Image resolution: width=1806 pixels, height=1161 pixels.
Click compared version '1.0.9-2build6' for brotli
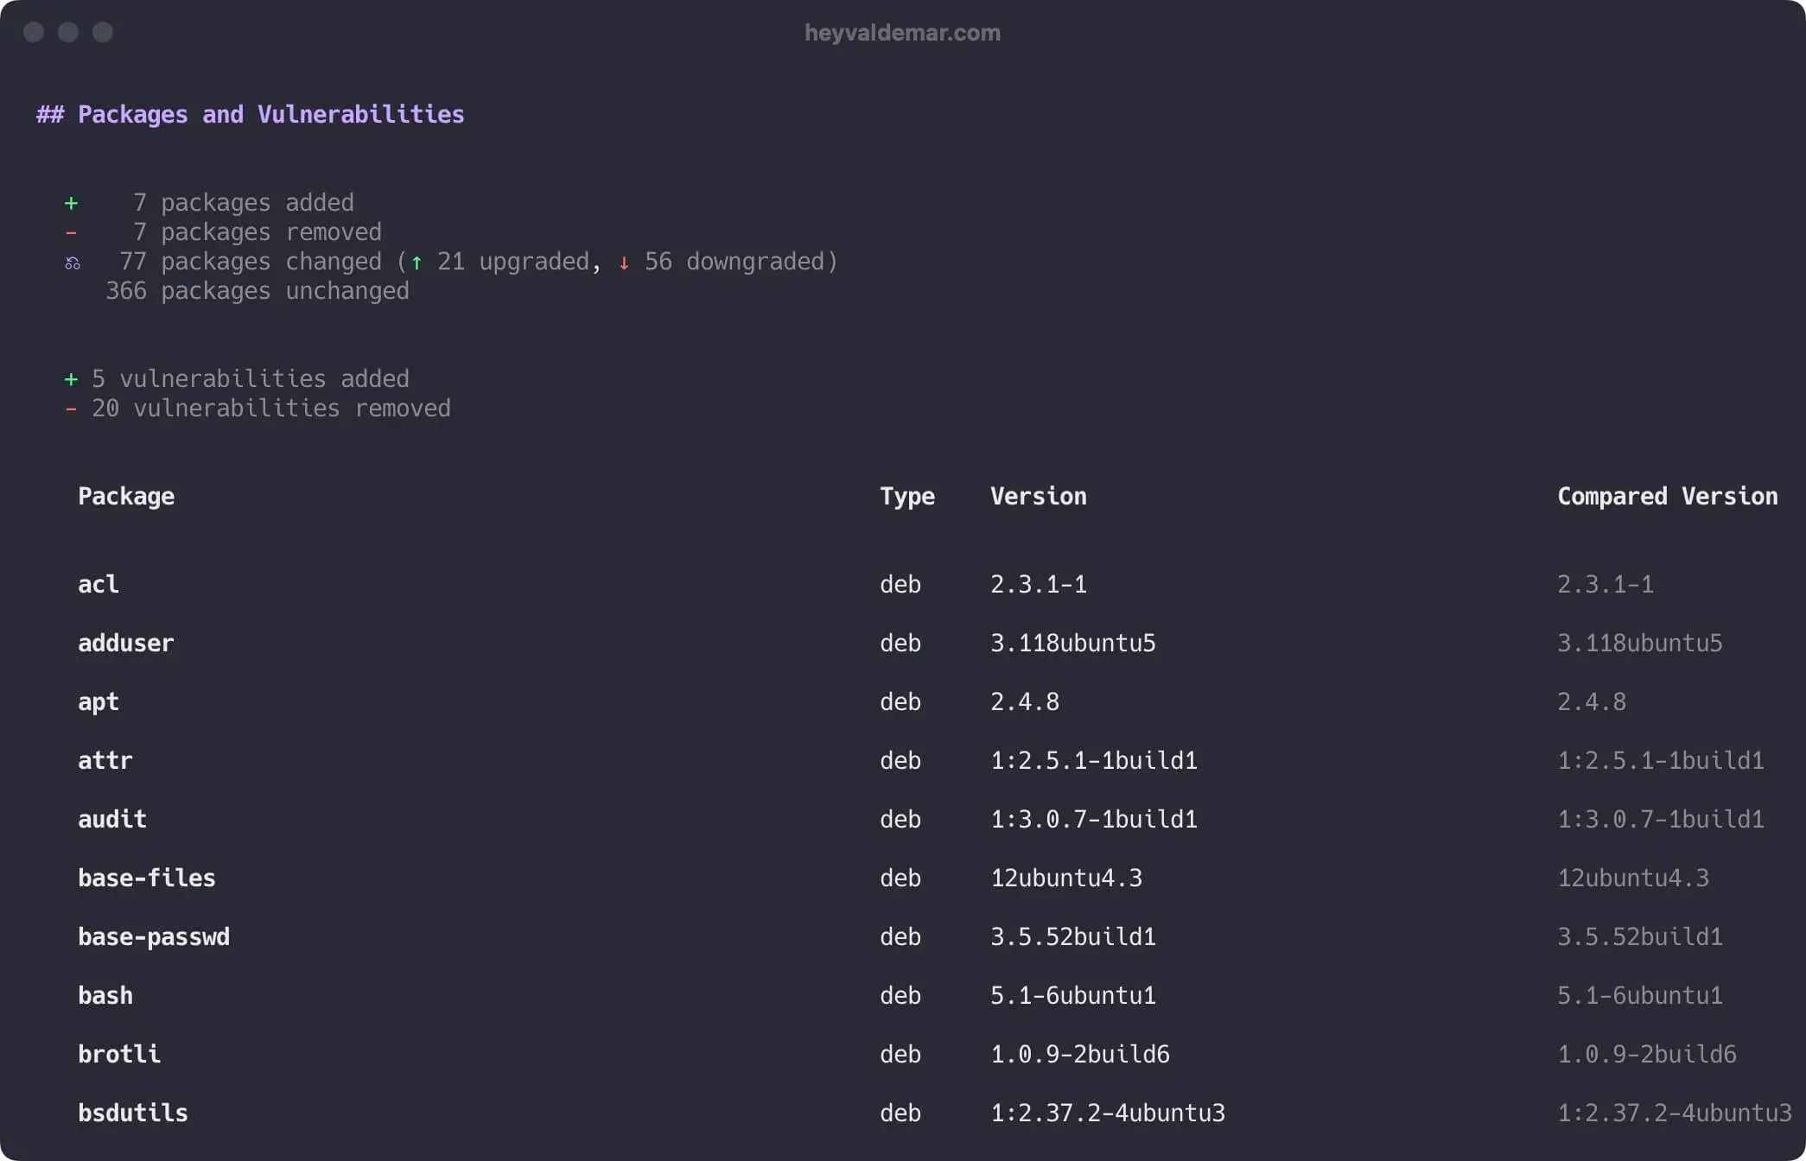tap(1647, 1055)
